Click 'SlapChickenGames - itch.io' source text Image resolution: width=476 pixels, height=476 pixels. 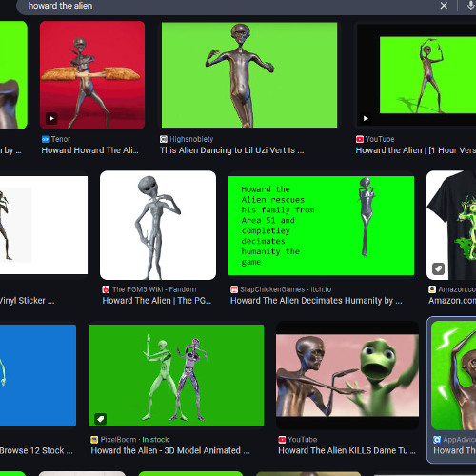[286, 289]
